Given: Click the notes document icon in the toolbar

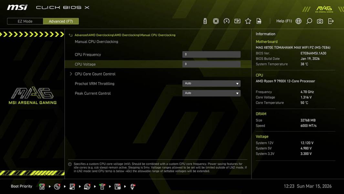Looking at the screenshot, I should click(x=259, y=21).
